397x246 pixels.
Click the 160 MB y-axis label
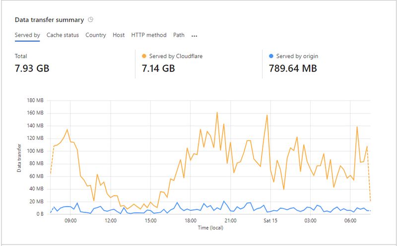pos(35,113)
